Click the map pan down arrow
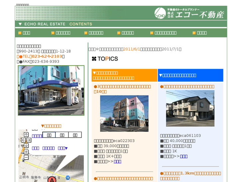 point(26,146)
